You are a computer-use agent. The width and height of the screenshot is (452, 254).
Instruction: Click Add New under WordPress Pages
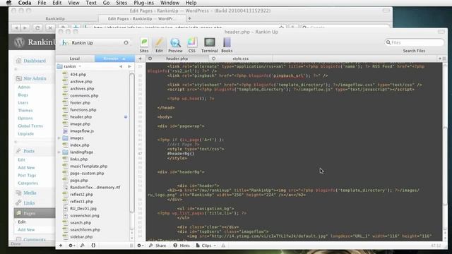point(26,229)
